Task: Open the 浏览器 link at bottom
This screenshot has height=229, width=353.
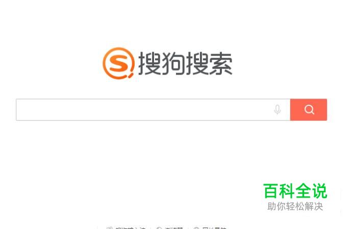Action: (x=173, y=228)
